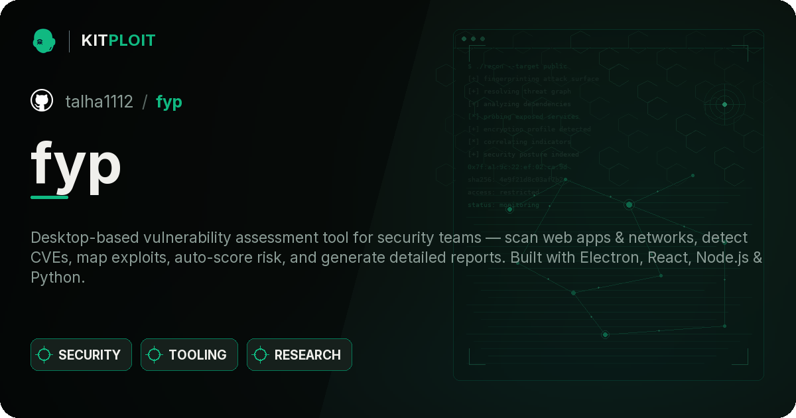
Task: Click the GitHub octocat icon
Action: coord(42,101)
